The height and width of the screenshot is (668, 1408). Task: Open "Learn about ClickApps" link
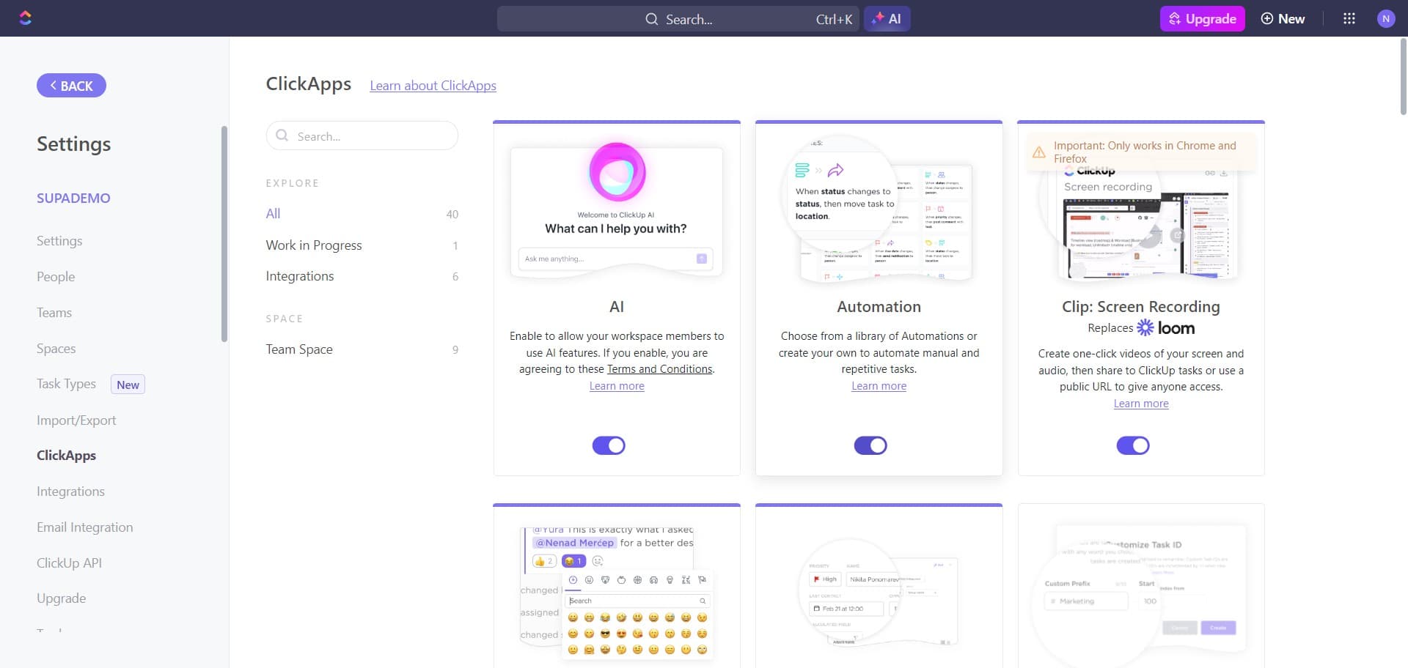433,86
